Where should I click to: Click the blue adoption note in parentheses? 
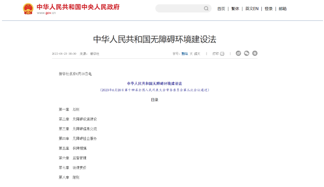click(155, 90)
